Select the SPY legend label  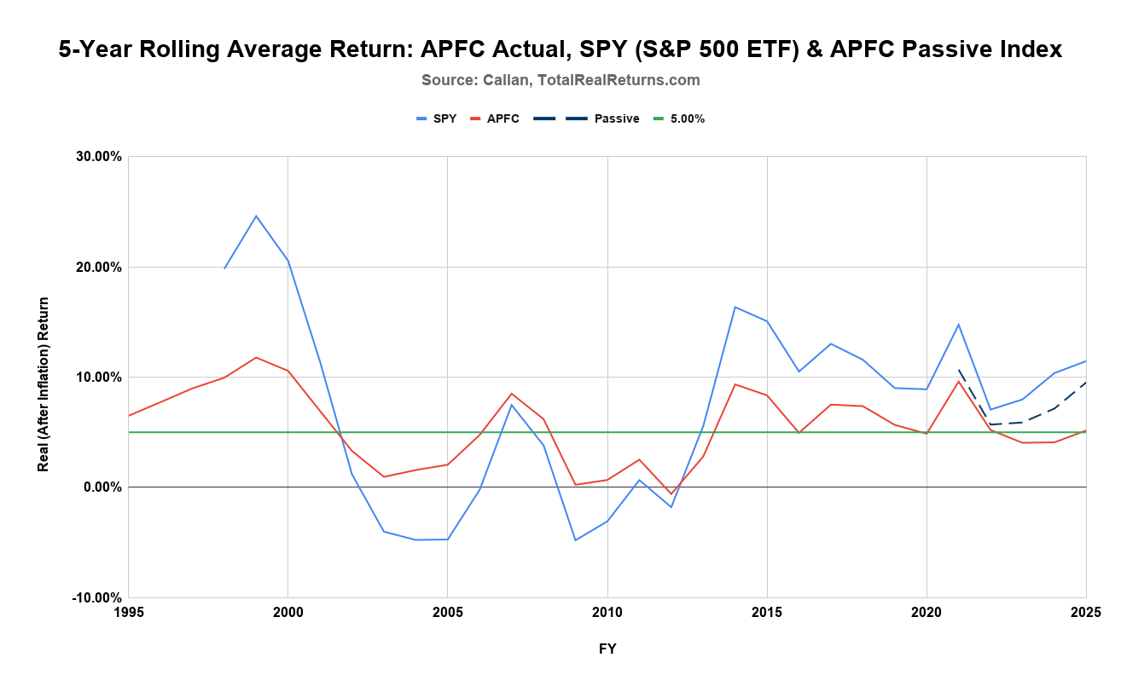(444, 119)
